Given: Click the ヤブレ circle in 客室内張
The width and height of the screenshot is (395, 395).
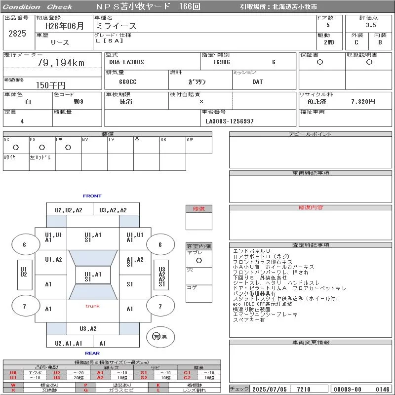Looking at the screenshot, I should coord(199,261).
